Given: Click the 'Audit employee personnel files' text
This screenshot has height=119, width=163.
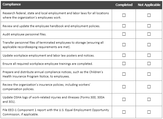Looking at the screenshot, I should (x=21, y=34).
